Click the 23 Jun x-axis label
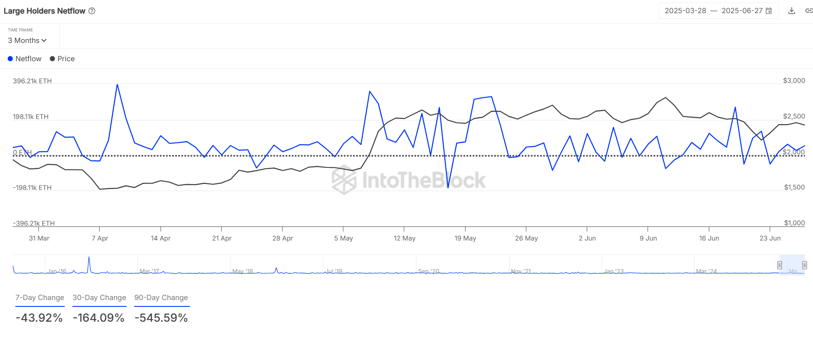Screen dimensions: 813x337 pyautogui.click(x=770, y=238)
